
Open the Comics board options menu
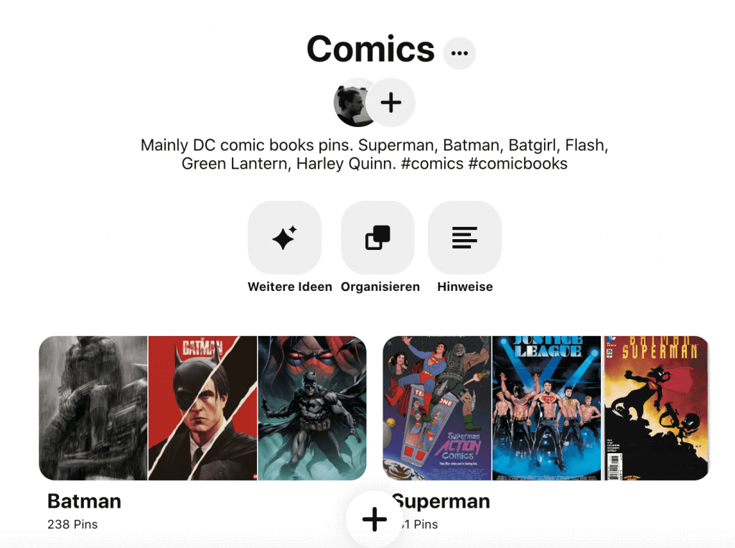(x=459, y=53)
